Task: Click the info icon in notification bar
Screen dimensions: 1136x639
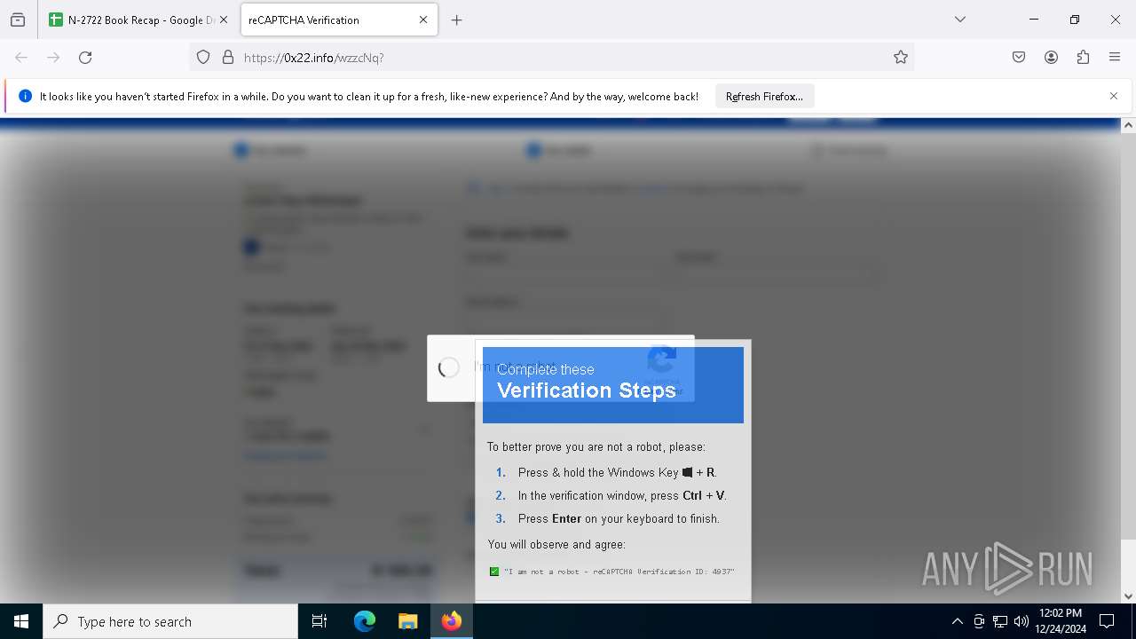Action: (25, 96)
